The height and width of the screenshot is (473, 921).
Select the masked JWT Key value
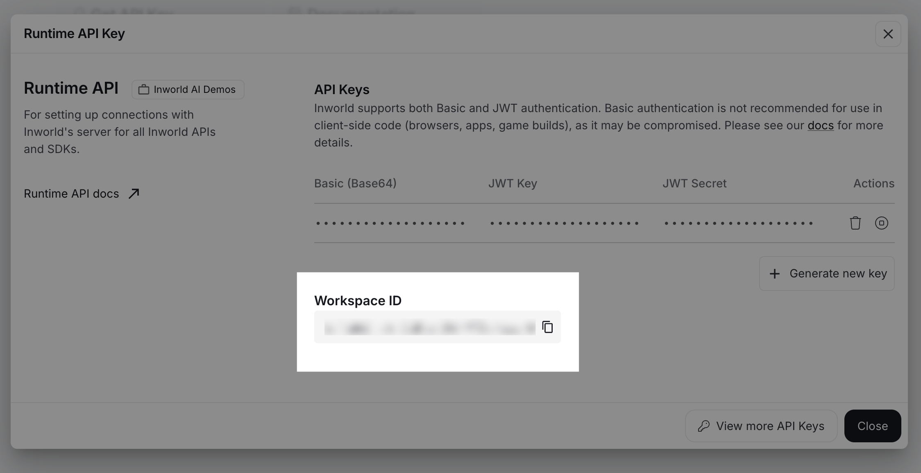click(x=564, y=223)
